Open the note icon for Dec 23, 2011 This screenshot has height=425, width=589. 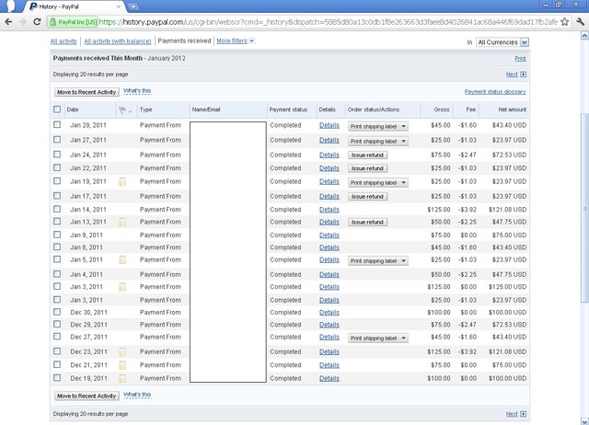122,352
